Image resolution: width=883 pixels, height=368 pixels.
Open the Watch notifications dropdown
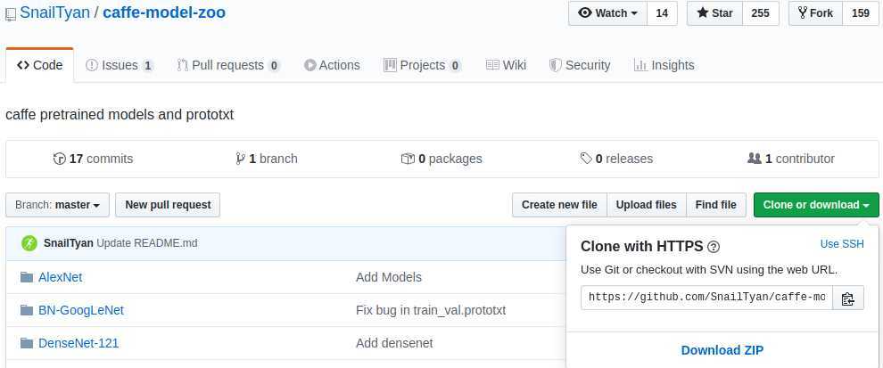click(607, 13)
